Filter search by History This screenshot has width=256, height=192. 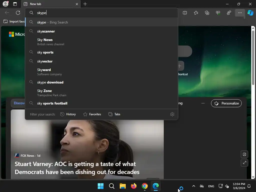(x=68, y=114)
